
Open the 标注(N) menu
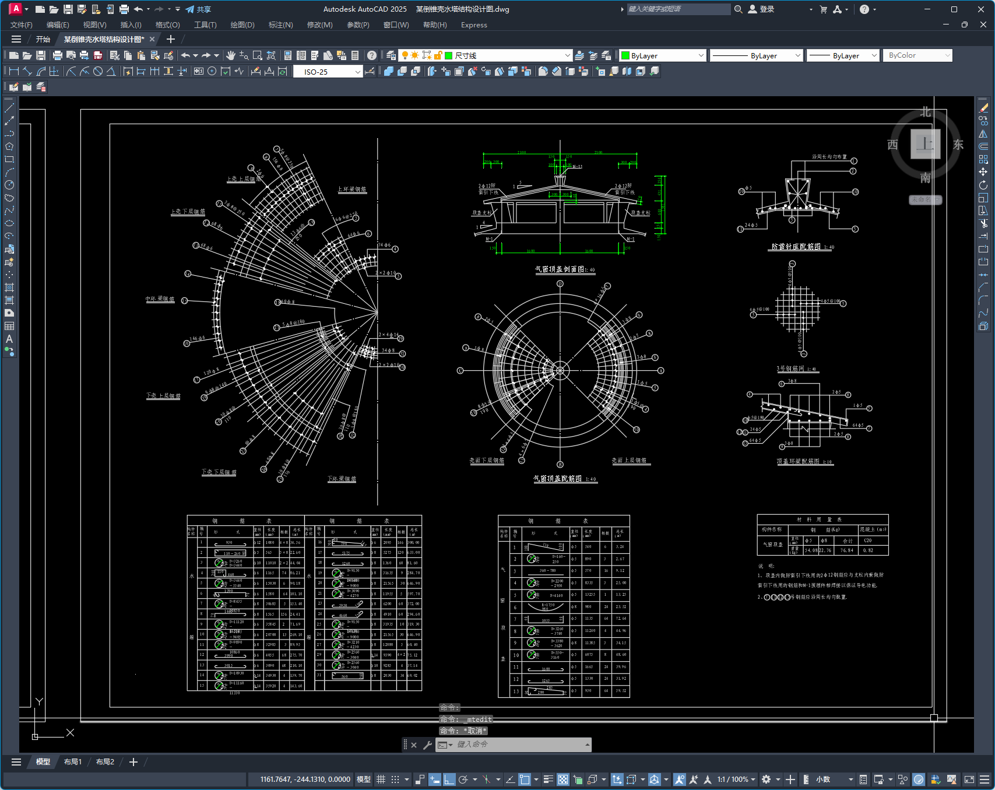[x=280, y=25]
